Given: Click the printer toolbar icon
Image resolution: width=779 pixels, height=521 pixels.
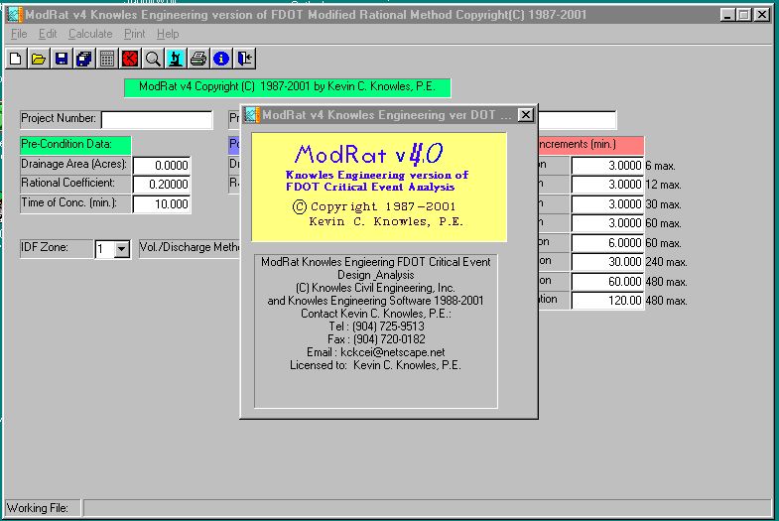Looking at the screenshot, I should coord(198,59).
